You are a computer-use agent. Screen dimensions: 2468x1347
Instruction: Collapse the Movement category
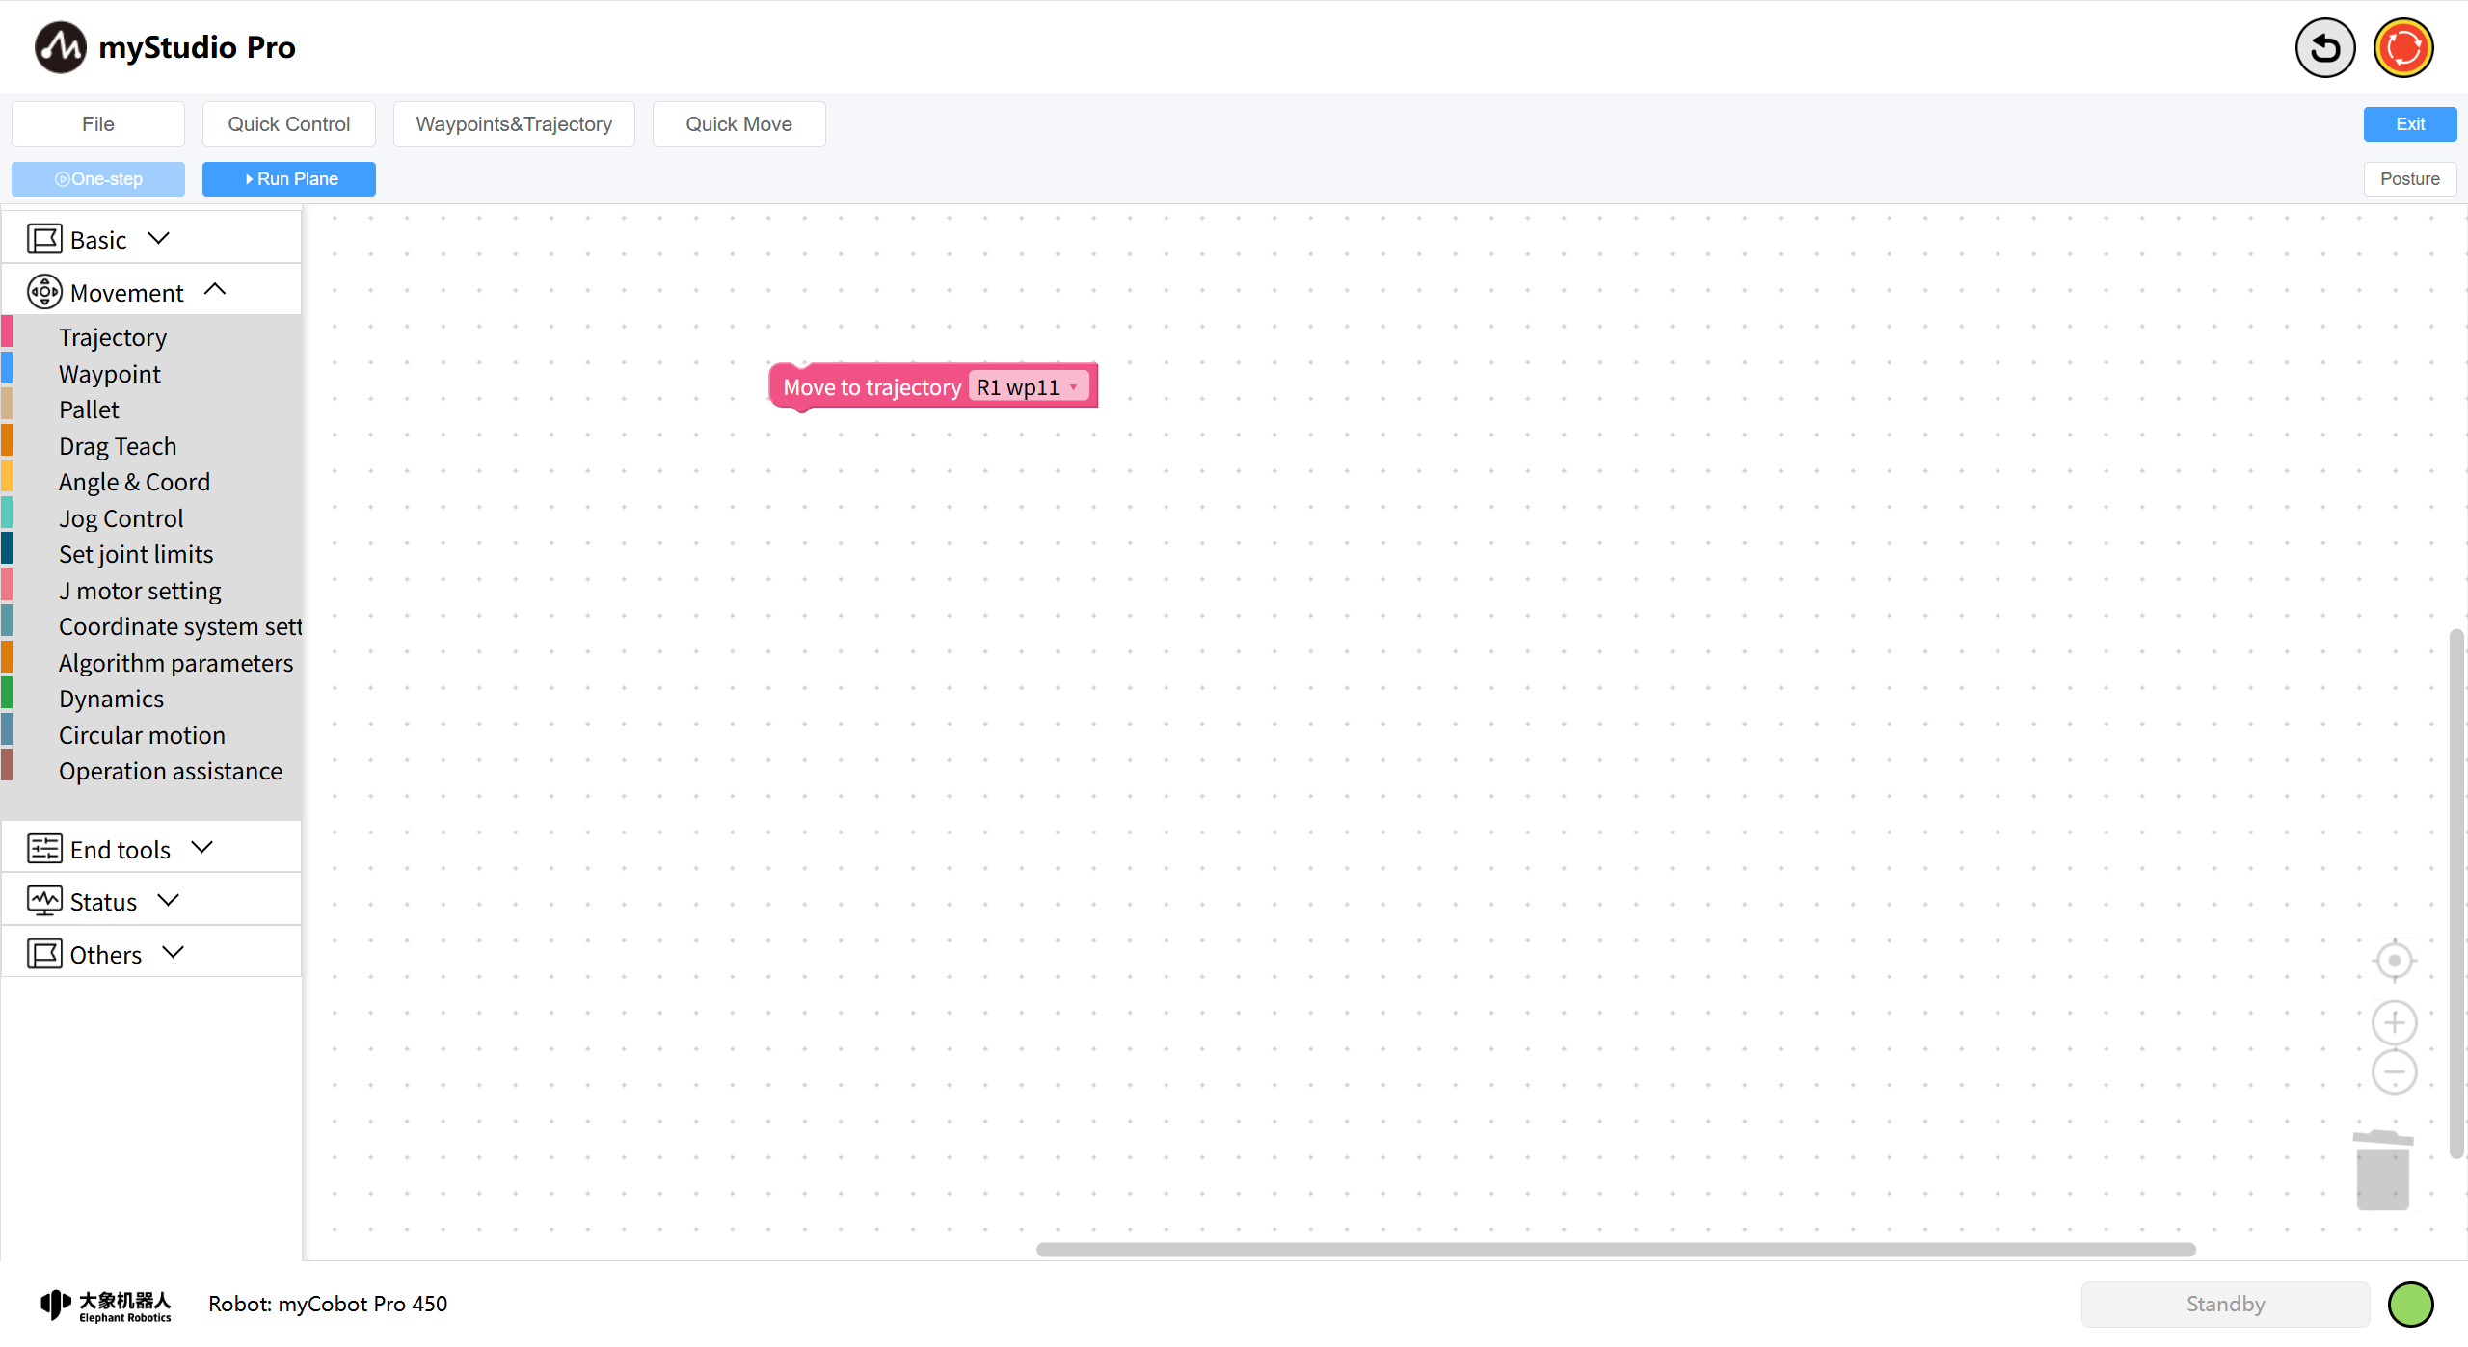[x=215, y=291]
